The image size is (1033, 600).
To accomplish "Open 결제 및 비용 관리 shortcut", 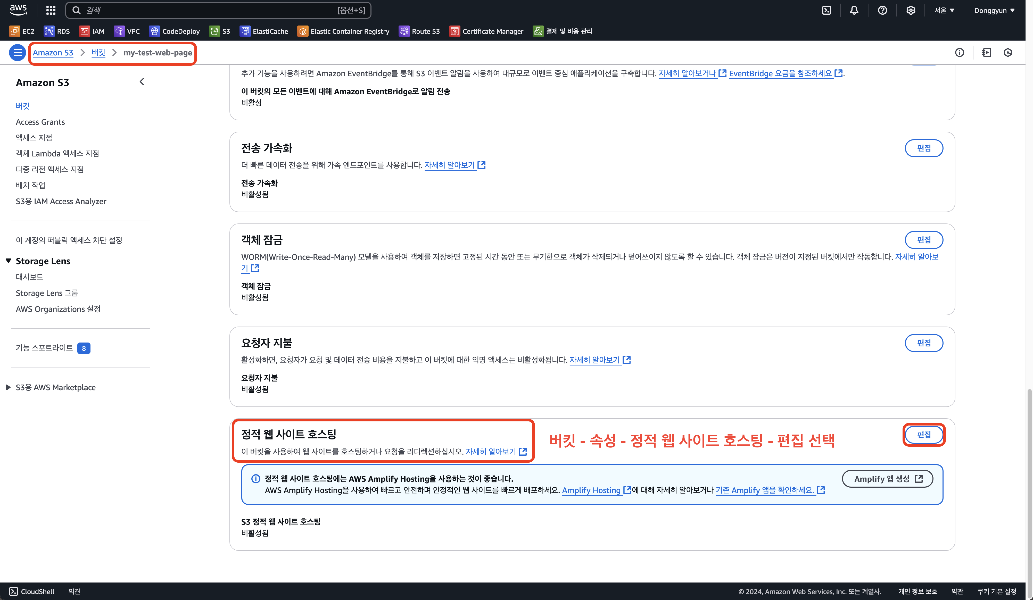I will [x=563, y=31].
